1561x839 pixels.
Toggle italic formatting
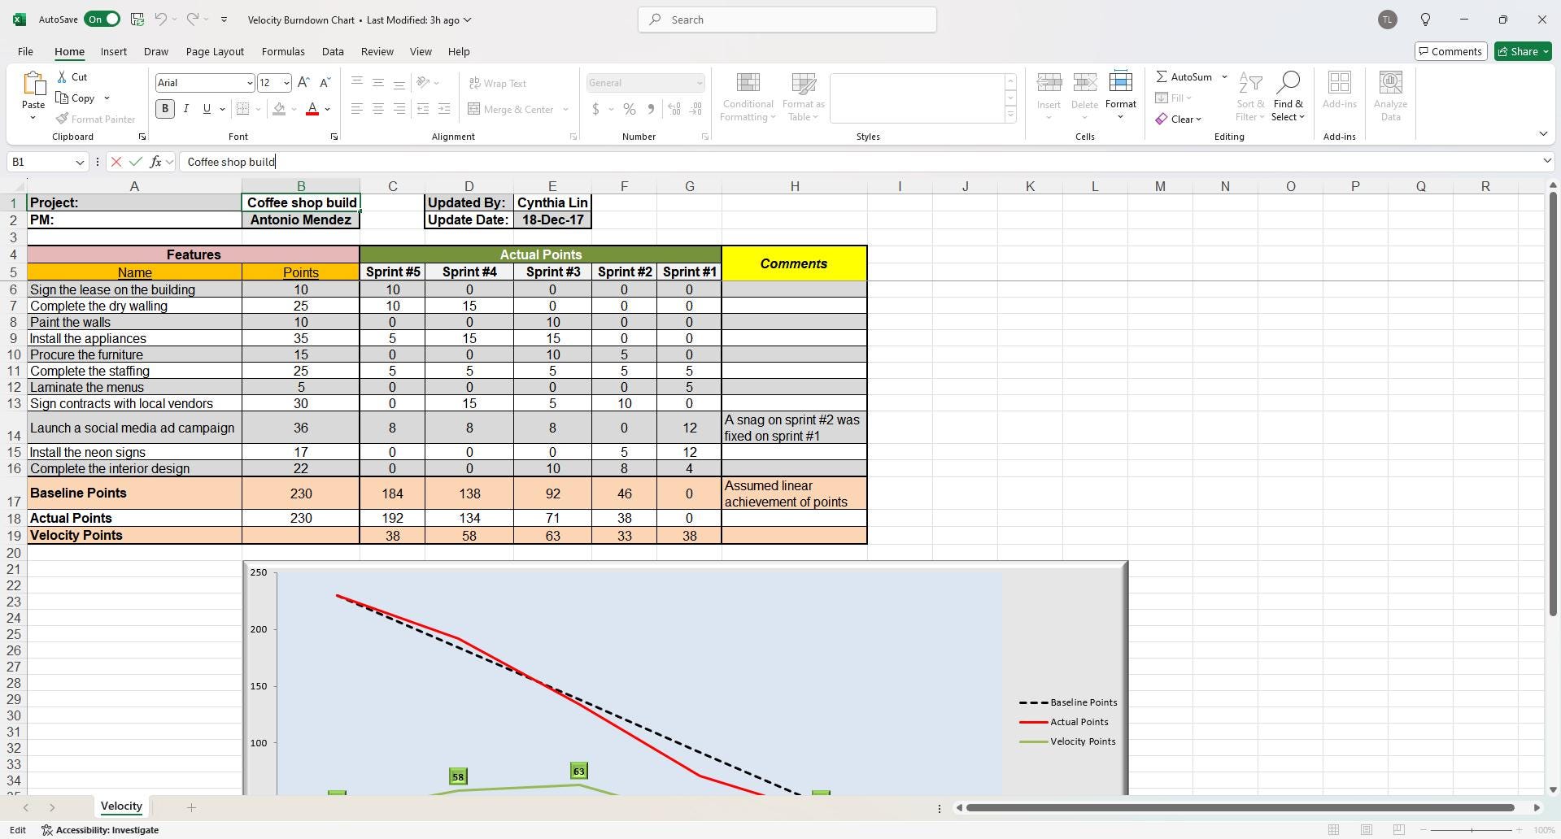point(185,108)
